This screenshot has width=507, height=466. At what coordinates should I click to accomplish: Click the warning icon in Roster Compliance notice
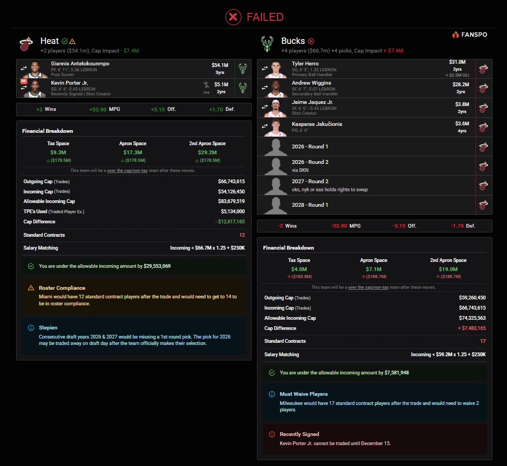click(x=31, y=288)
